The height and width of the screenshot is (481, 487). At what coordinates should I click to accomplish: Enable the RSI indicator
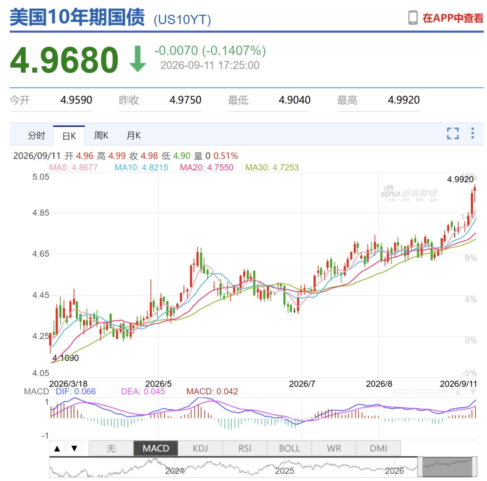(245, 449)
